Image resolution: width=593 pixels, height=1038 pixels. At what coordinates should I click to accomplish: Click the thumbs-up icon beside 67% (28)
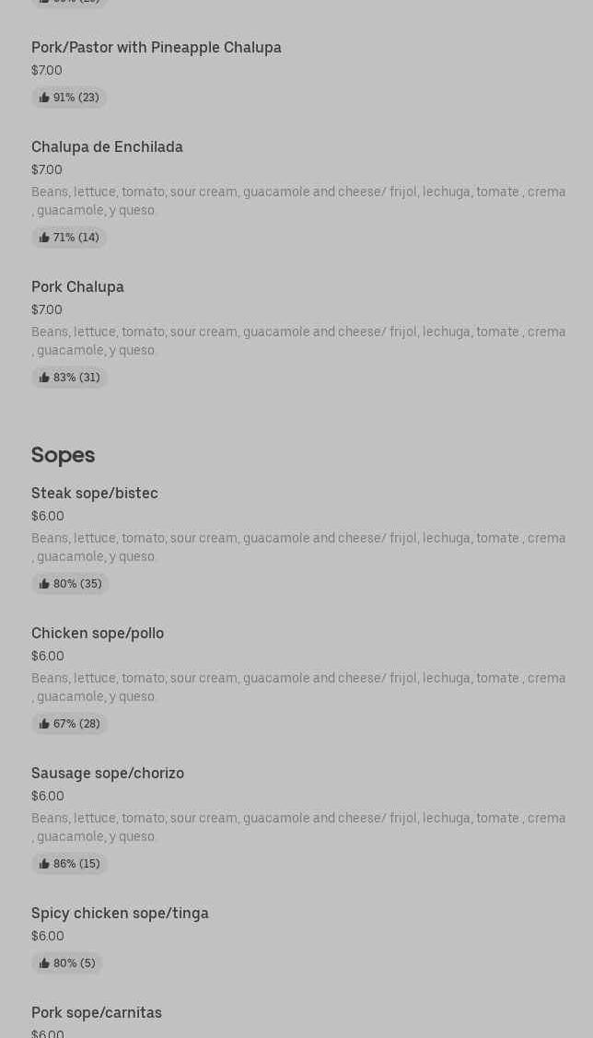44,724
